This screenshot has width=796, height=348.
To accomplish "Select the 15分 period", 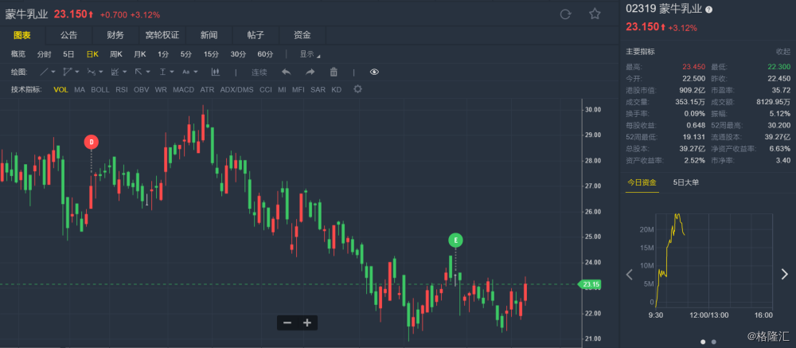I will pos(211,54).
